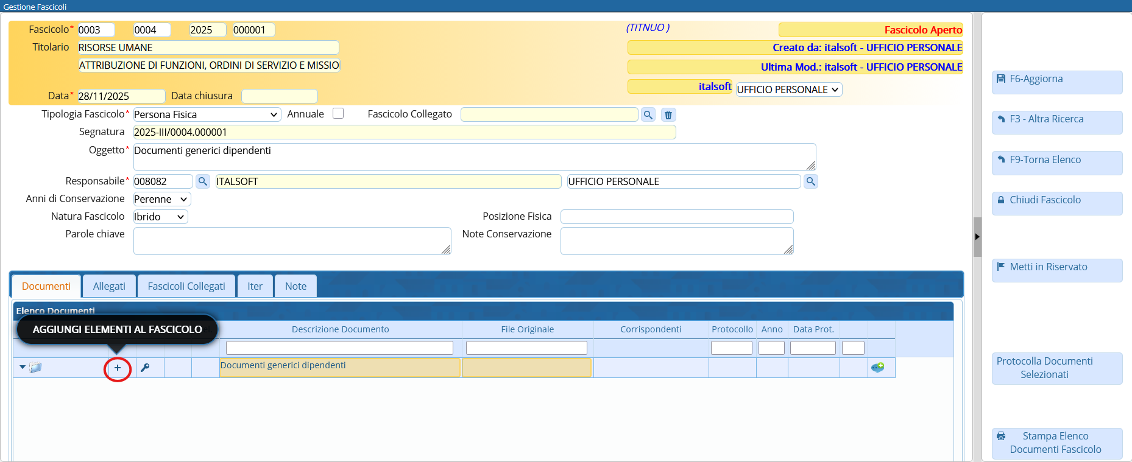Click the folder icon in document row
The image size is (1132, 462).
point(35,368)
